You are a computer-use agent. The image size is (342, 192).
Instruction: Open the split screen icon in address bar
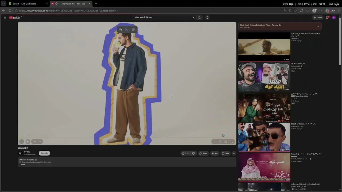285,11
